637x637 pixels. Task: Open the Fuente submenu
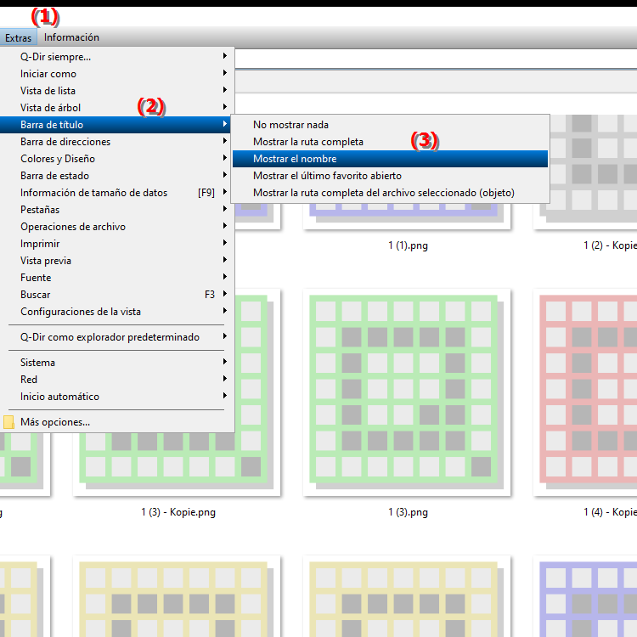[117, 278]
